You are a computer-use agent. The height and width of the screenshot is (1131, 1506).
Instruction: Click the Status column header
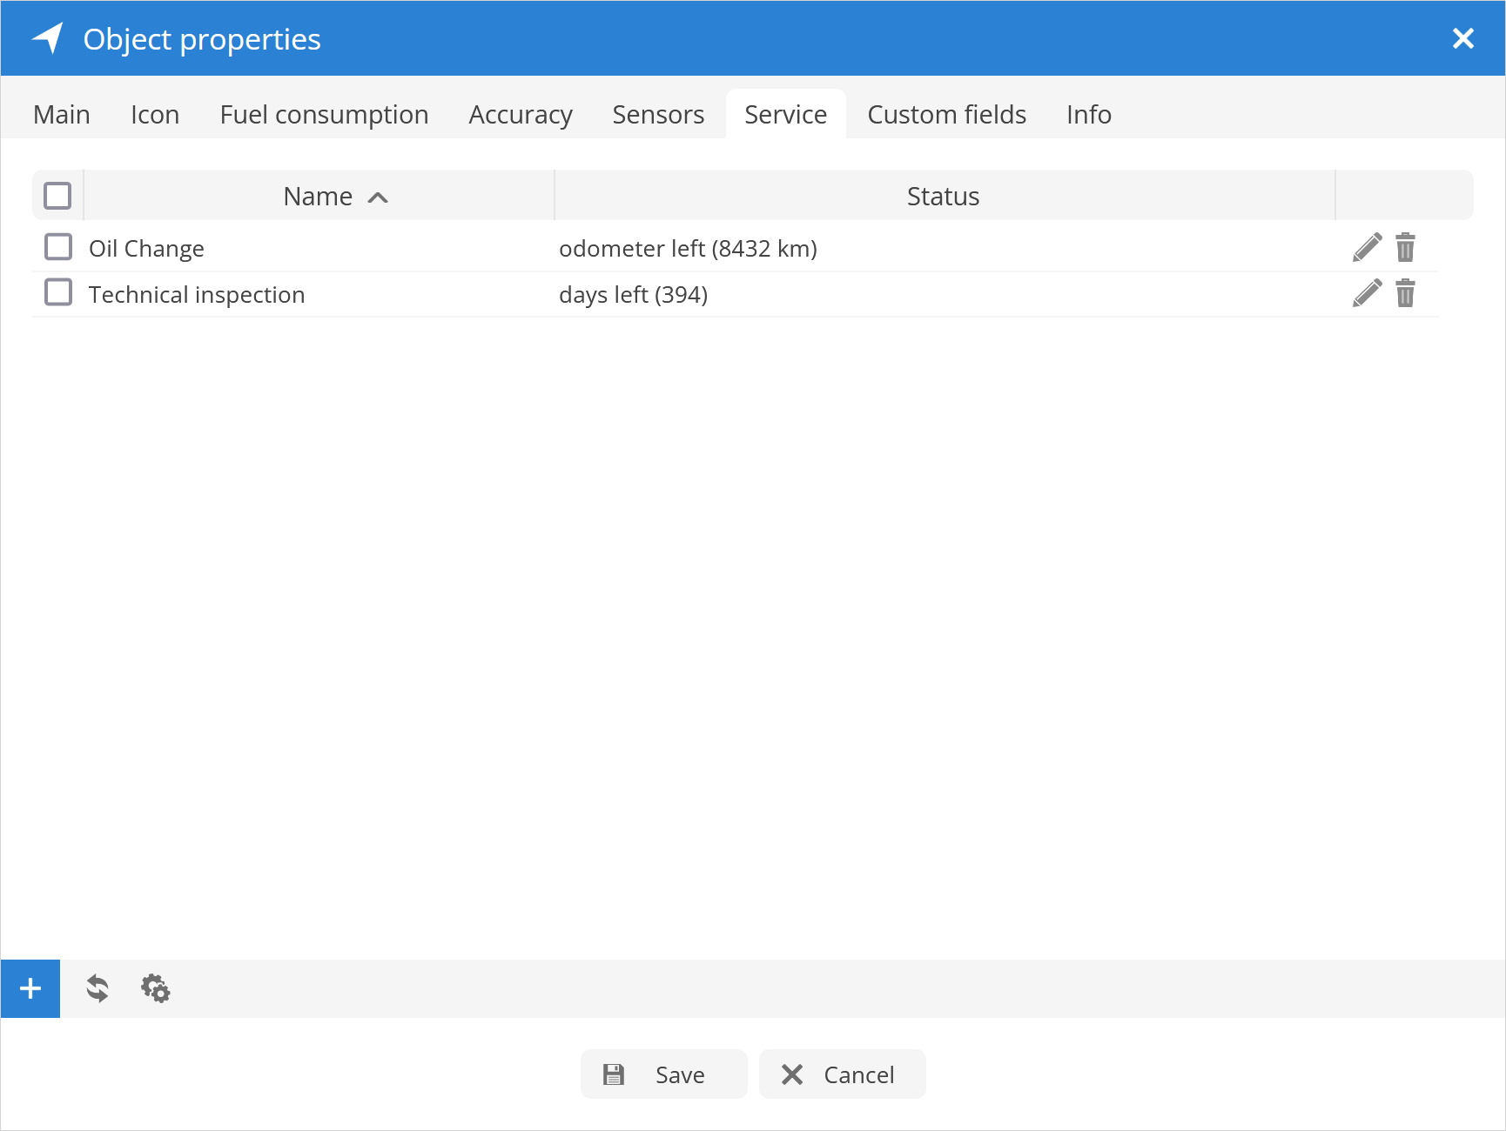[943, 196]
